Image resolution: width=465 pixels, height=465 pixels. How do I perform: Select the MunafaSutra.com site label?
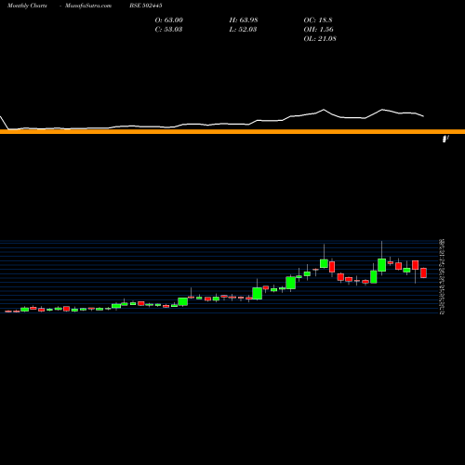point(88,6)
